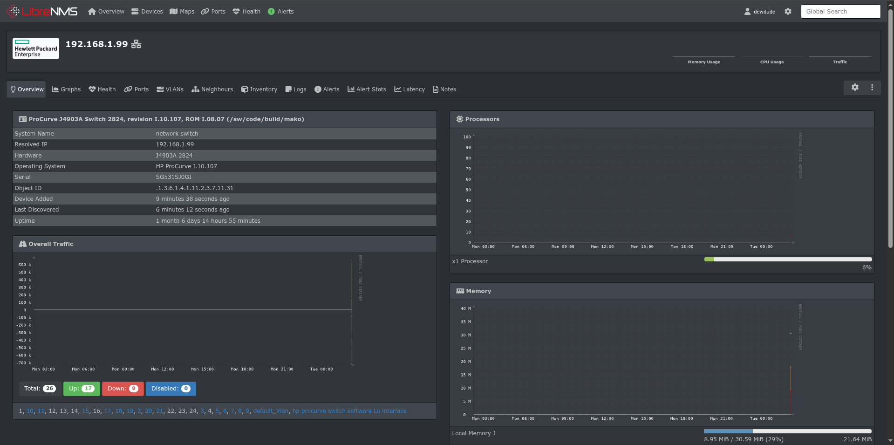894x445 pixels.
Task: Open the default_Vlan port link
Action: [x=271, y=411]
